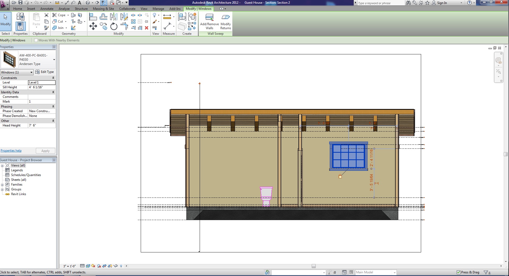Open the window type selector dropdown
This screenshot has width=509, height=276.
pos(54,60)
